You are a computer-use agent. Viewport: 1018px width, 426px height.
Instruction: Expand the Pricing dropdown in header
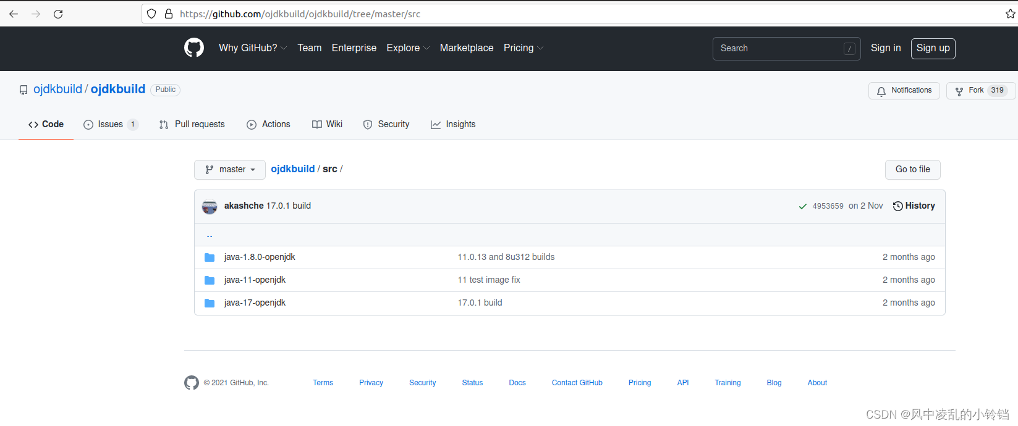click(524, 48)
